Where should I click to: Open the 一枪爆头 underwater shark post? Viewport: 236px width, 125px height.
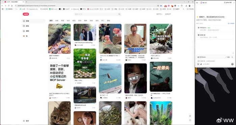point(161,77)
